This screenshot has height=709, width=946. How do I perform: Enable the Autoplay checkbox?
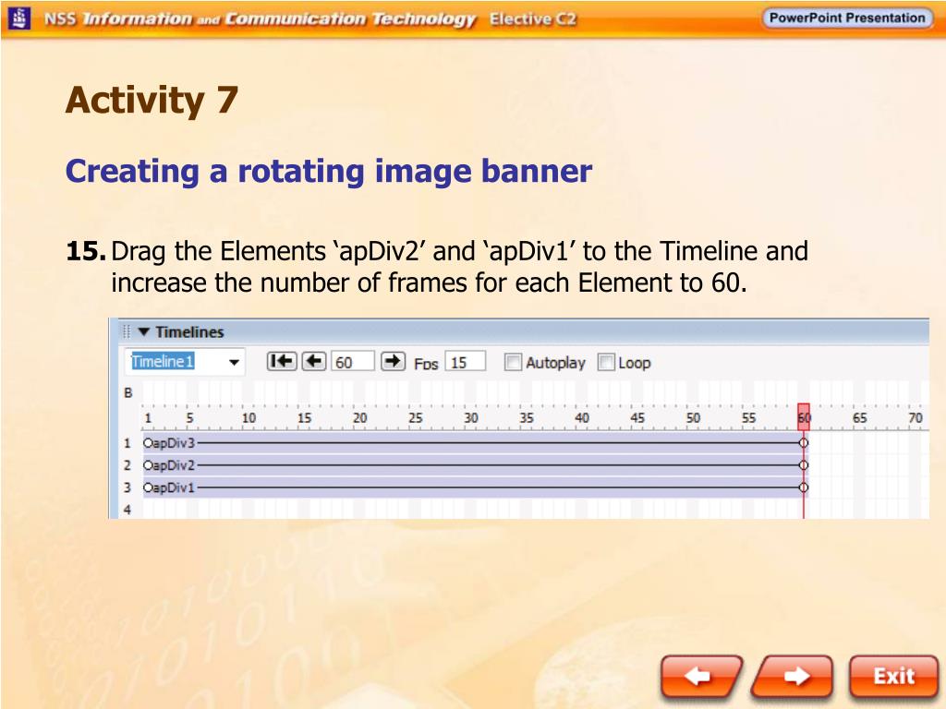513,362
